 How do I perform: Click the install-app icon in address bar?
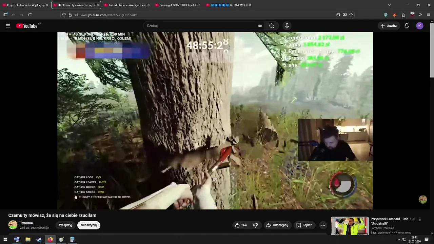344,15
